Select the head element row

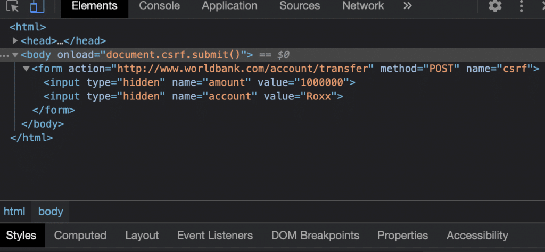tap(63, 41)
